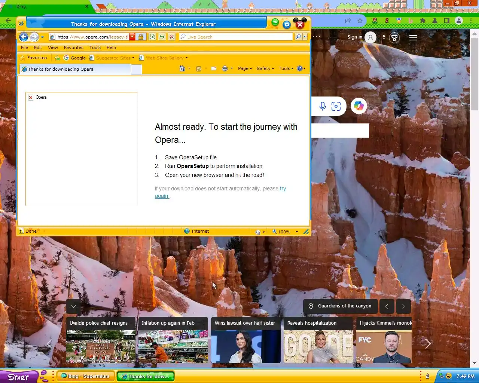Show previous Bing background image

(x=387, y=306)
